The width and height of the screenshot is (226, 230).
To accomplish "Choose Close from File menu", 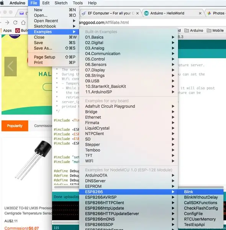I will pos(54,37).
